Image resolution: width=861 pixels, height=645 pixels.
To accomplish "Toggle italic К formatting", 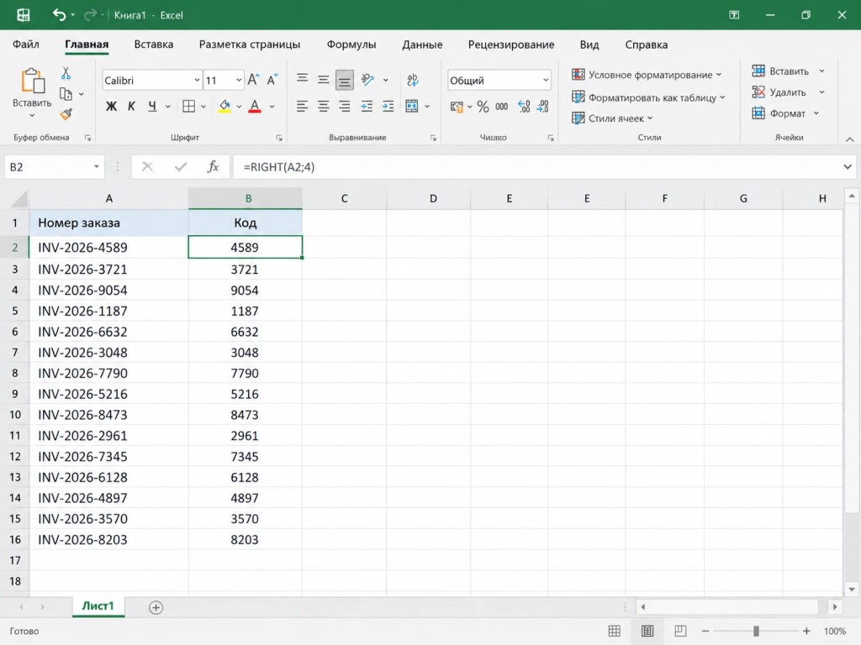I will [x=131, y=107].
